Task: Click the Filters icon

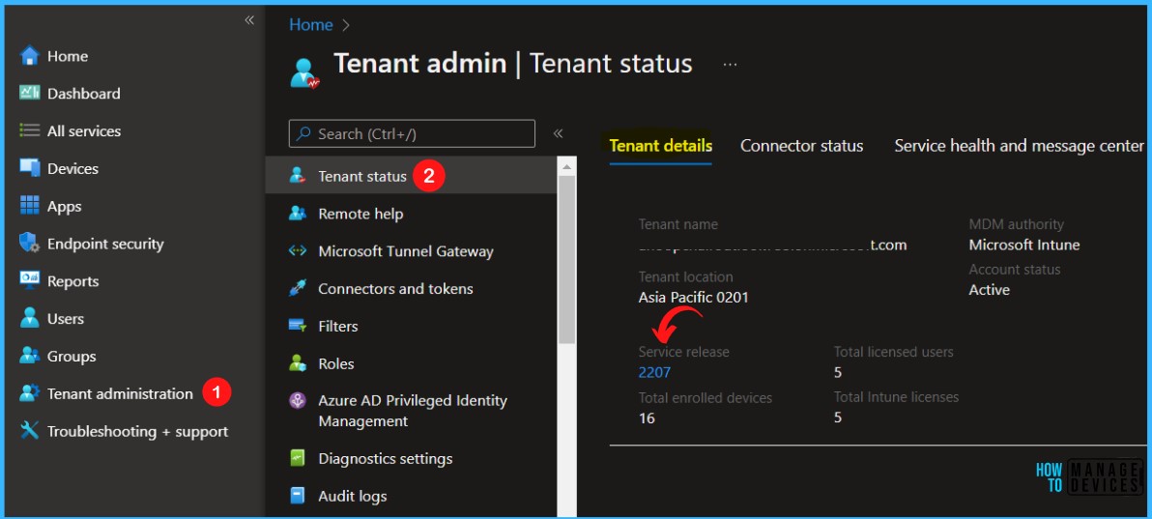Action: (298, 326)
